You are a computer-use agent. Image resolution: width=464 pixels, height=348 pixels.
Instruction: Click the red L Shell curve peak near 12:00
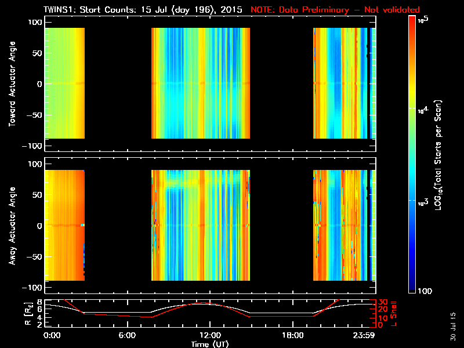tap(204, 302)
